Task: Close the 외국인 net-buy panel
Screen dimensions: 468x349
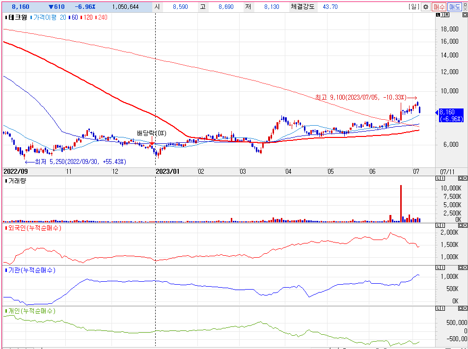Action: pos(465,225)
